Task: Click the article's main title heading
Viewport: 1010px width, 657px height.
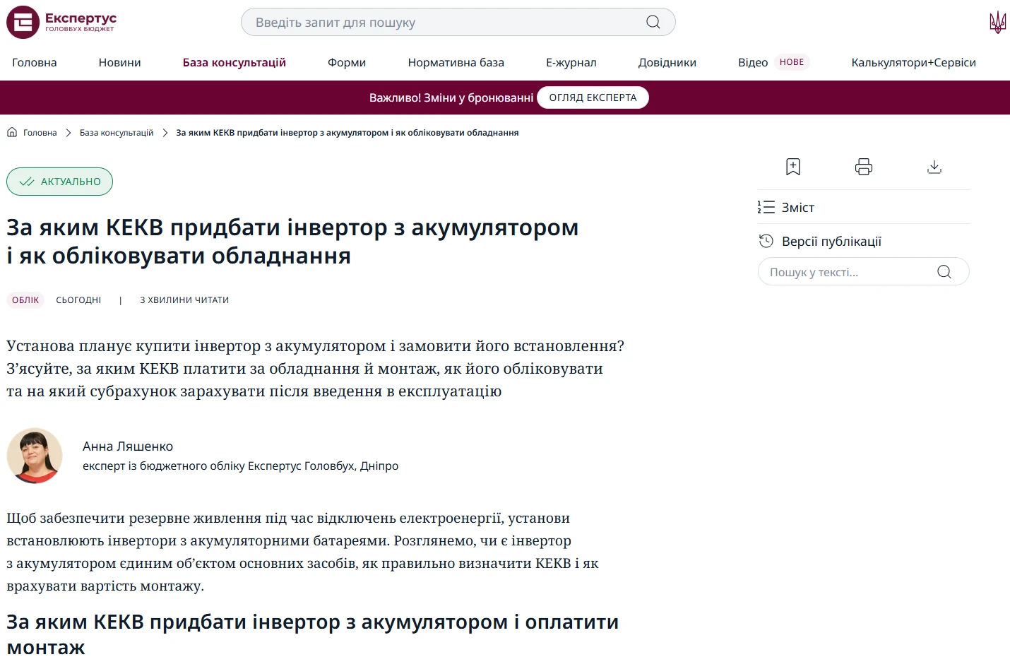Action: click(292, 242)
